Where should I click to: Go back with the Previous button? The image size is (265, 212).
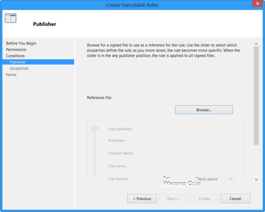(x=142, y=199)
